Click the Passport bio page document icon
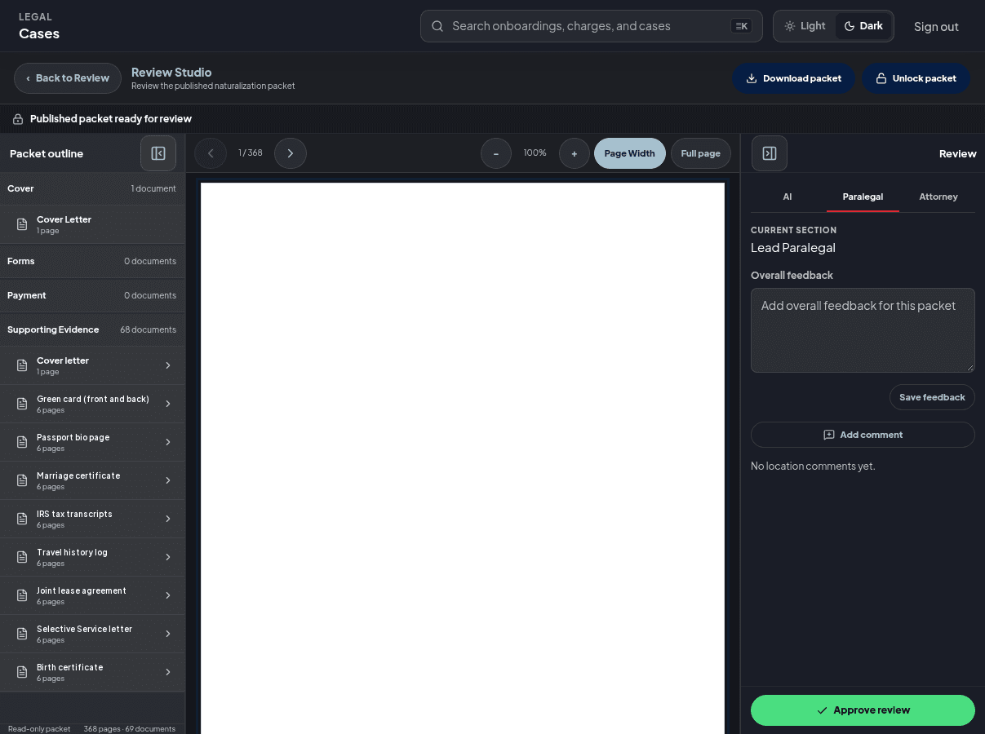The width and height of the screenshot is (985, 734). pyautogui.click(x=23, y=442)
